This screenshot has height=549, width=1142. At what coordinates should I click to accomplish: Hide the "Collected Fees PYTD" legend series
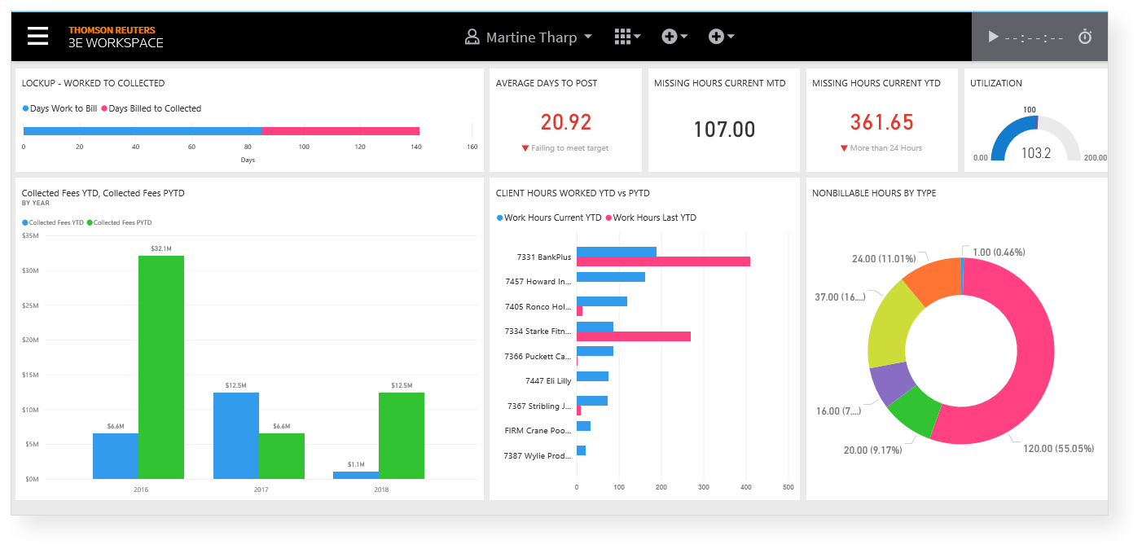coord(122,222)
